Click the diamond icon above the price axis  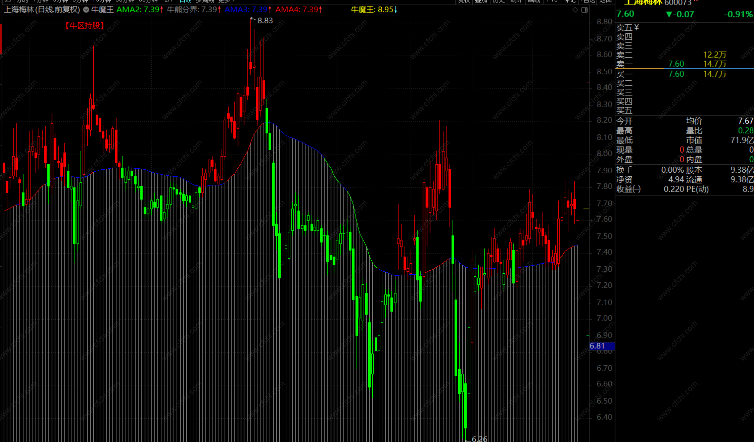click(575, 10)
